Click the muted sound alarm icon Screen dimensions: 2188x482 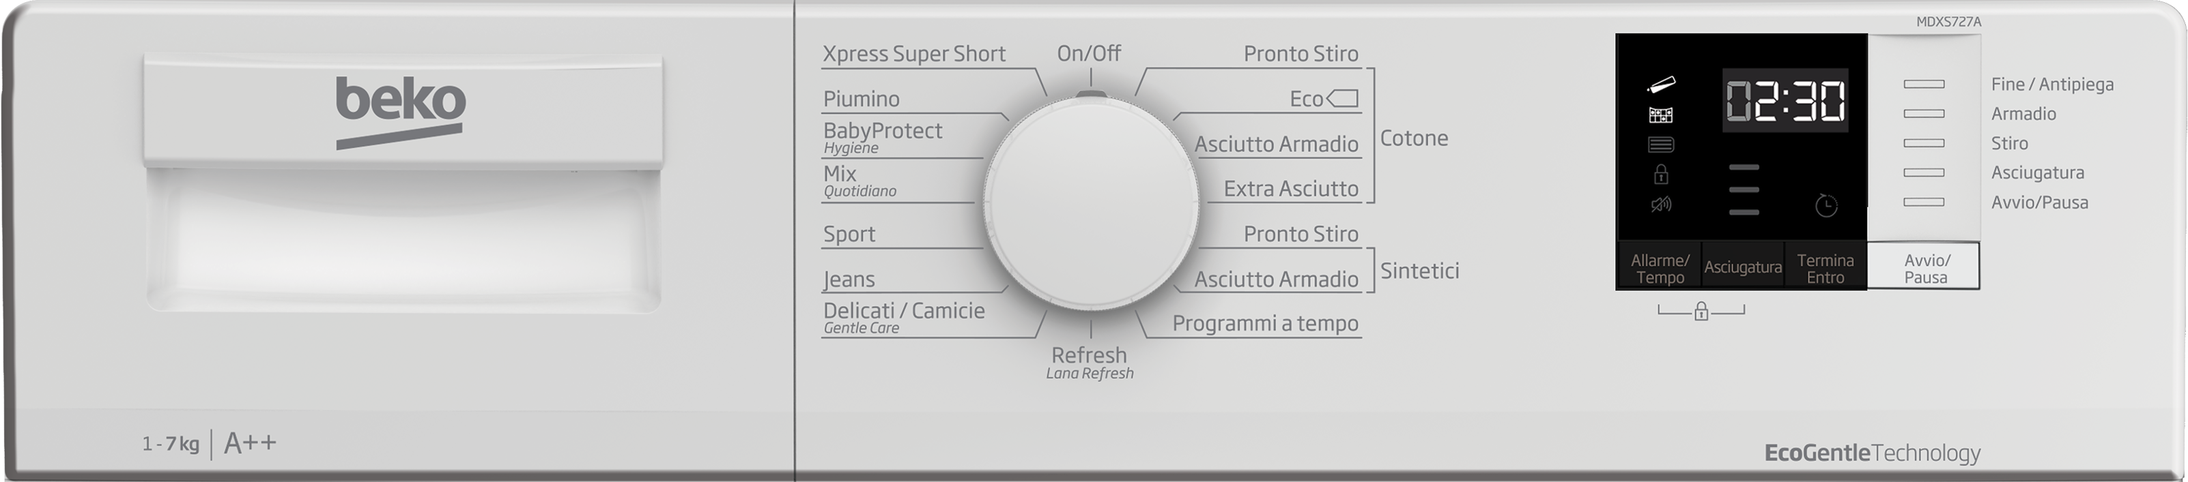tap(1660, 205)
